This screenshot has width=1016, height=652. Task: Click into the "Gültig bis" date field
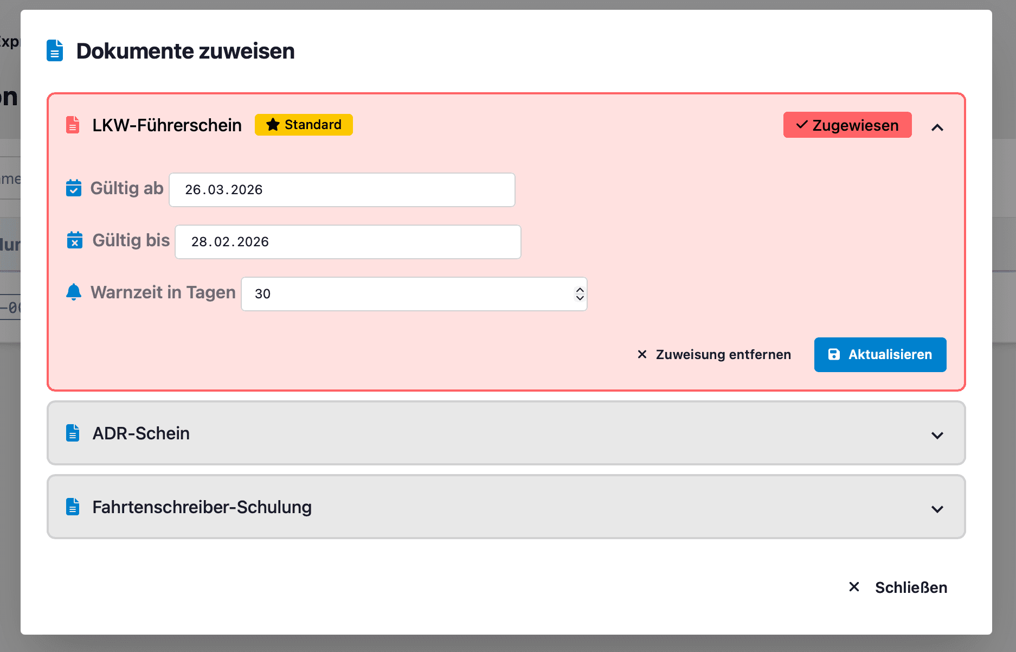(348, 241)
